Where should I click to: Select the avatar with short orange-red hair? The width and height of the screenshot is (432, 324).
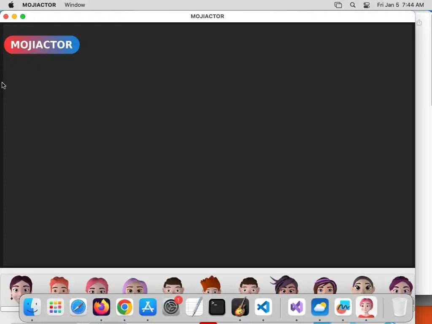(x=59, y=286)
